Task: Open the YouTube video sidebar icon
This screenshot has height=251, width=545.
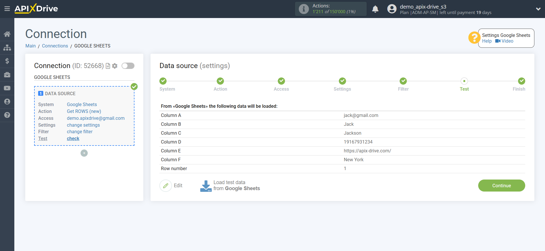Action: pyautogui.click(x=7, y=88)
